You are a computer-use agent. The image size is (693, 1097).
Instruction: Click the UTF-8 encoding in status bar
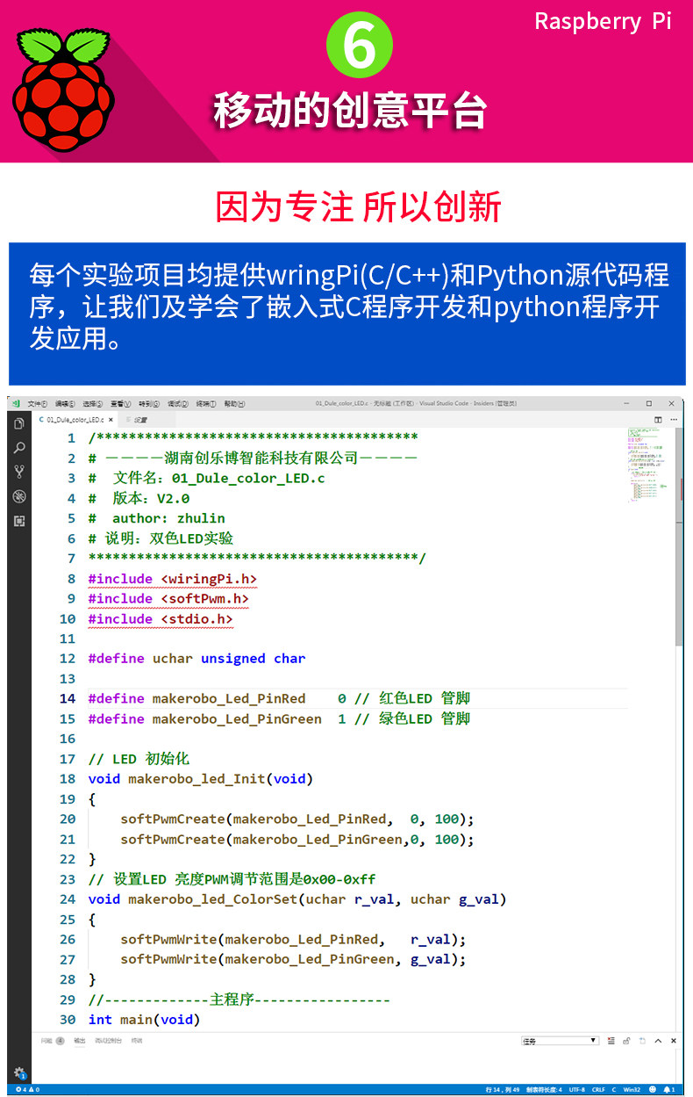point(576,1089)
